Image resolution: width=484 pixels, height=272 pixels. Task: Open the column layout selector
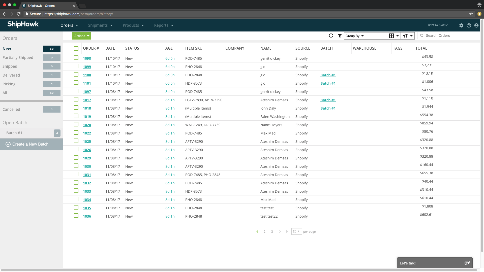(393, 36)
